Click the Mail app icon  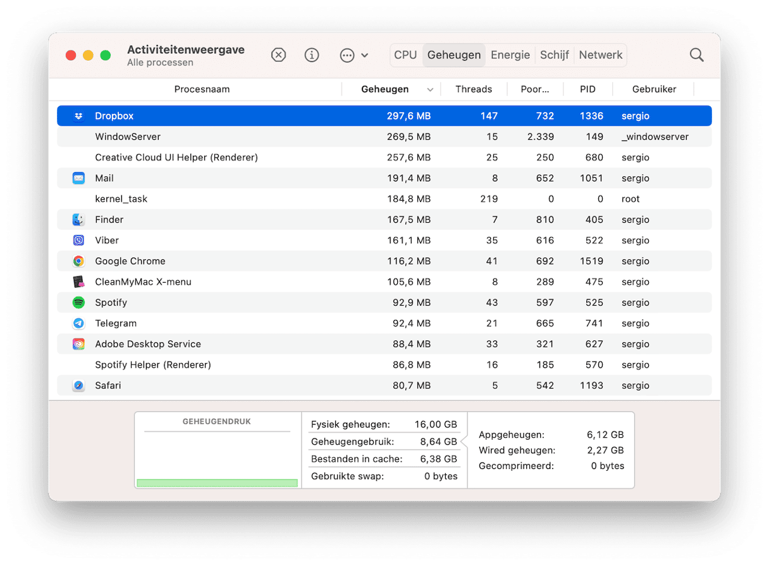tap(78, 178)
